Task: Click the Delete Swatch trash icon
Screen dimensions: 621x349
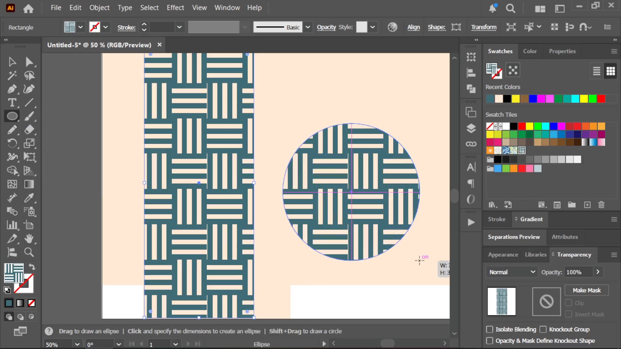Action: [x=601, y=205]
